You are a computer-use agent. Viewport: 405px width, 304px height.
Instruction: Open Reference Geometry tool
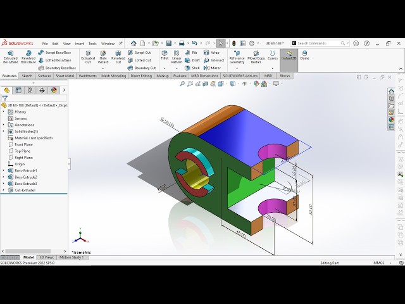[237, 57]
